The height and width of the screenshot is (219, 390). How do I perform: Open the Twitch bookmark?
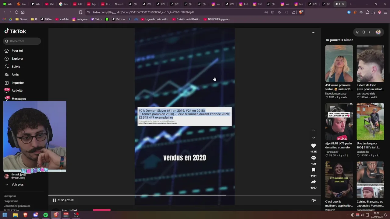tap(97, 19)
